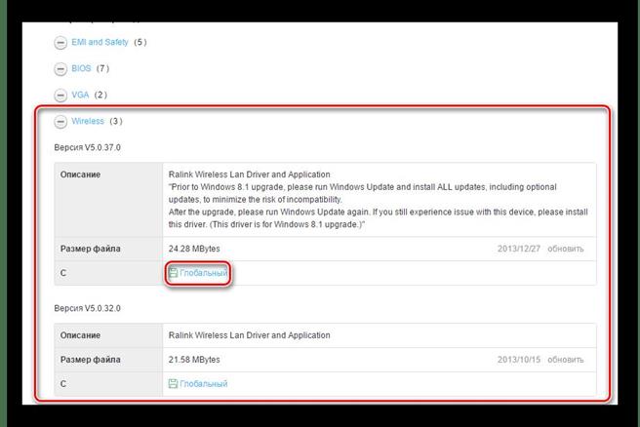Image resolution: width=640 pixels, height=427 pixels.
Task: Click Ralink description in V5.0.32.0 table
Action: click(x=250, y=335)
